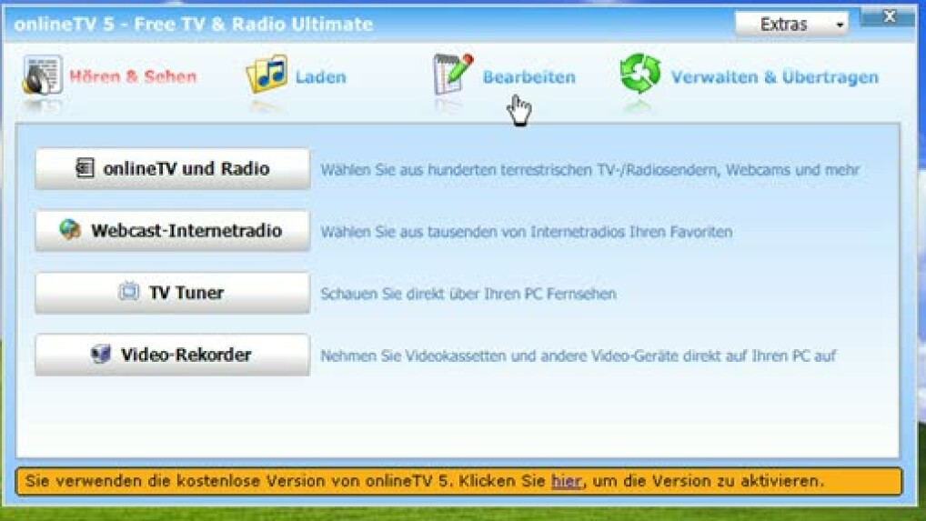
Task: Open the Extras dropdown menu
Action: tap(790, 25)
